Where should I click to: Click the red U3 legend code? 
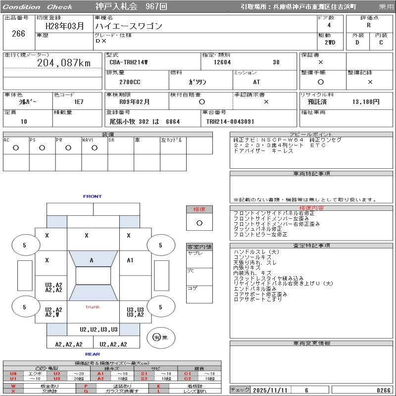(57, 379)
